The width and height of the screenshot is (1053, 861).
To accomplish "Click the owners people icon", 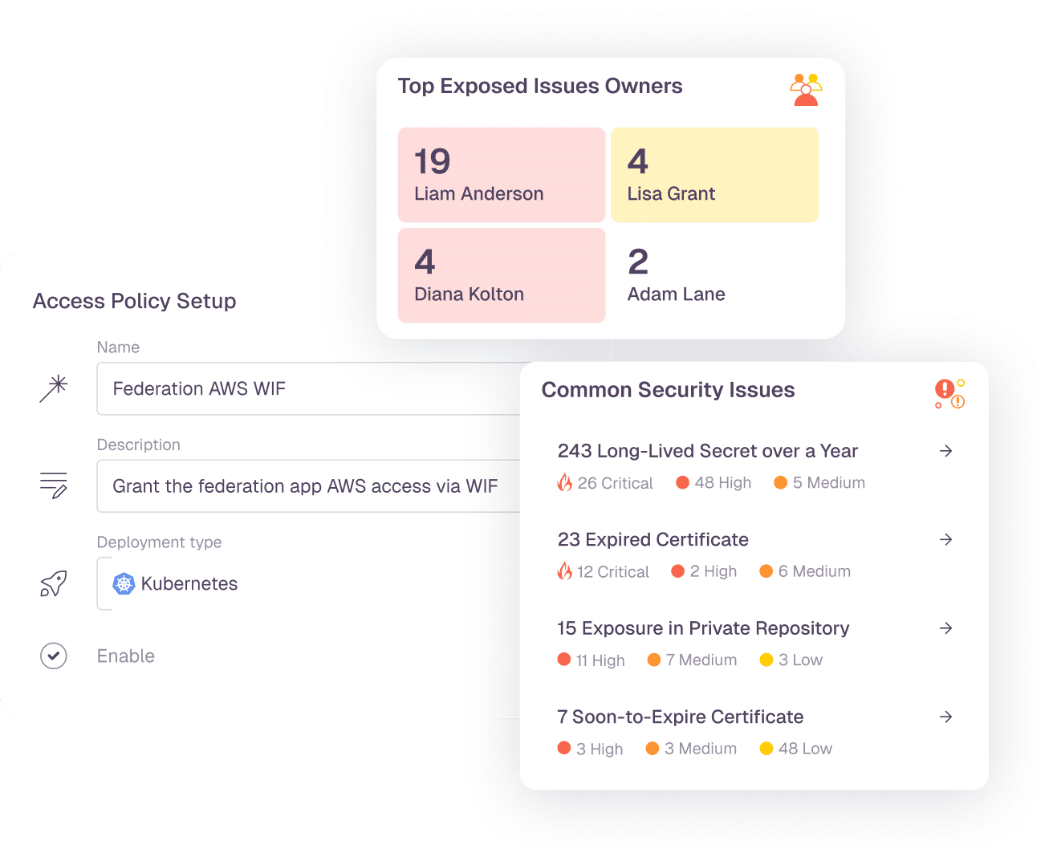I will (x=806, y=90).
